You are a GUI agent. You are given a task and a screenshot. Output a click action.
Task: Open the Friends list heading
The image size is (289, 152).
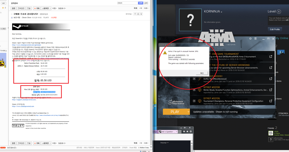271,128
